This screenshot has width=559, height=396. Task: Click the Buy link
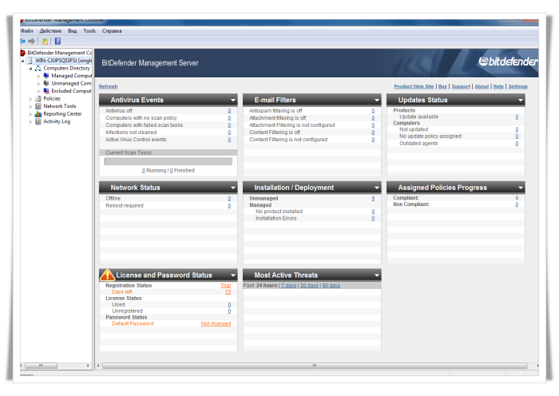[x=442, y=86]
